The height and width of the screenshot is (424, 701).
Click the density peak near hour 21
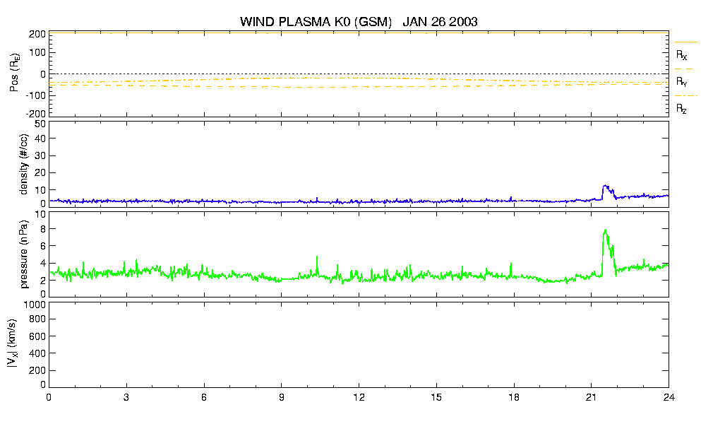tap(605, 185)
